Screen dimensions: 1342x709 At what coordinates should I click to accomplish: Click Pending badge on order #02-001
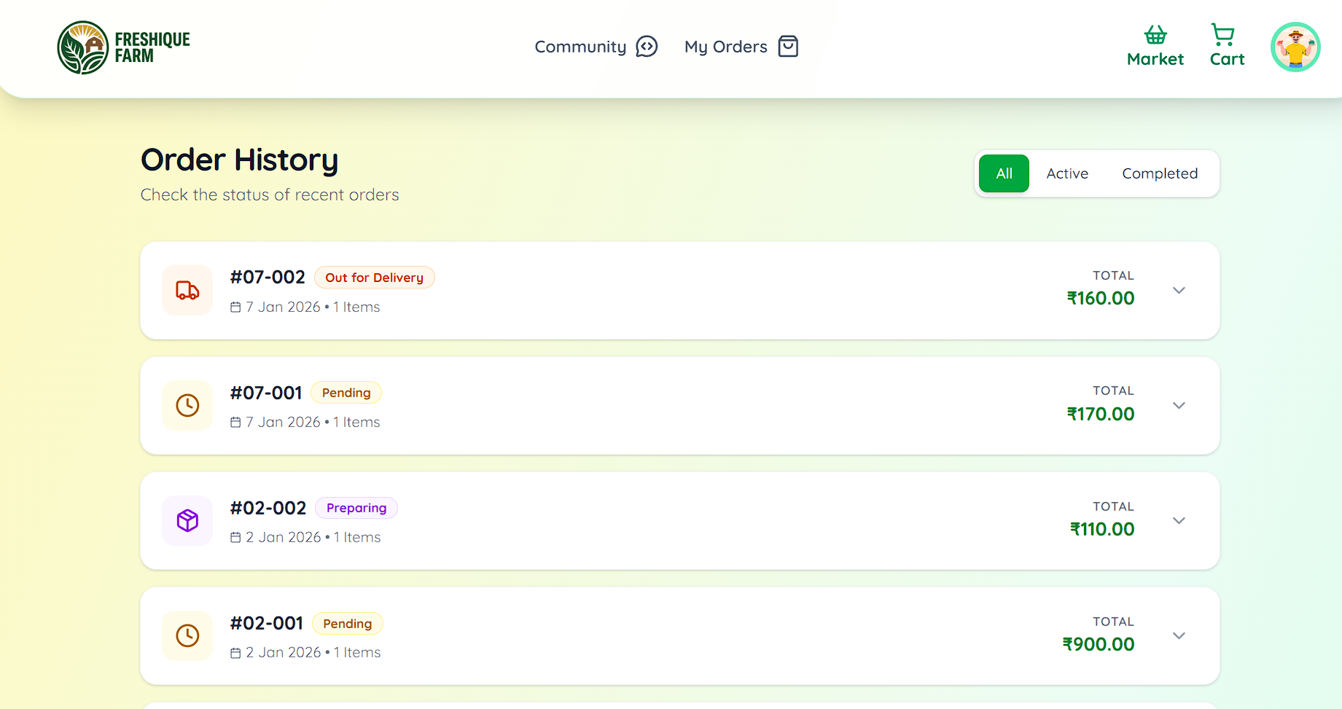348,624
